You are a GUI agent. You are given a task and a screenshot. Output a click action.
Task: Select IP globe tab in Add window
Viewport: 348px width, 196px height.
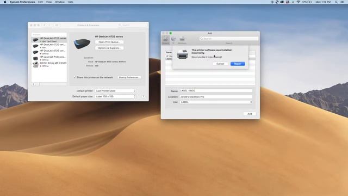click(173, 40)
